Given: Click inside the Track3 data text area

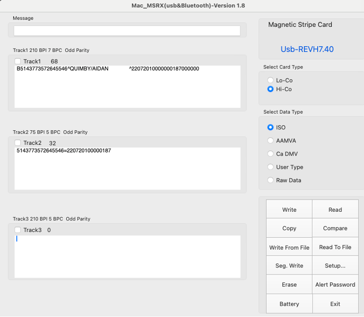Looking at the screenshot, I should click(127, 257).
